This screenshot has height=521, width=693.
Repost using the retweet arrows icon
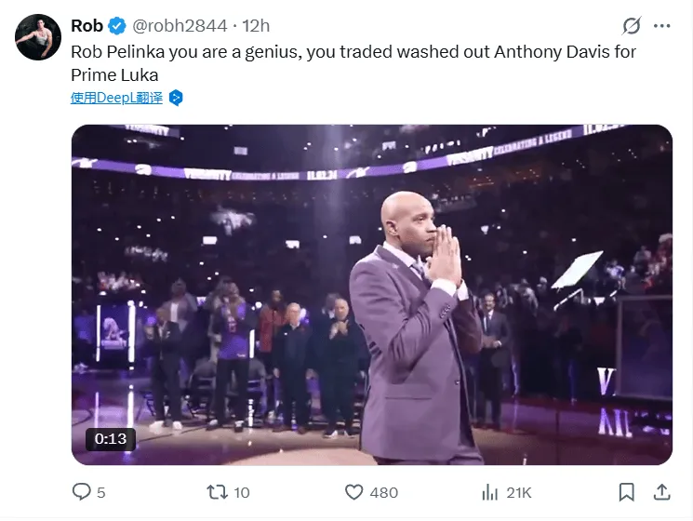(x=218, y=492)
